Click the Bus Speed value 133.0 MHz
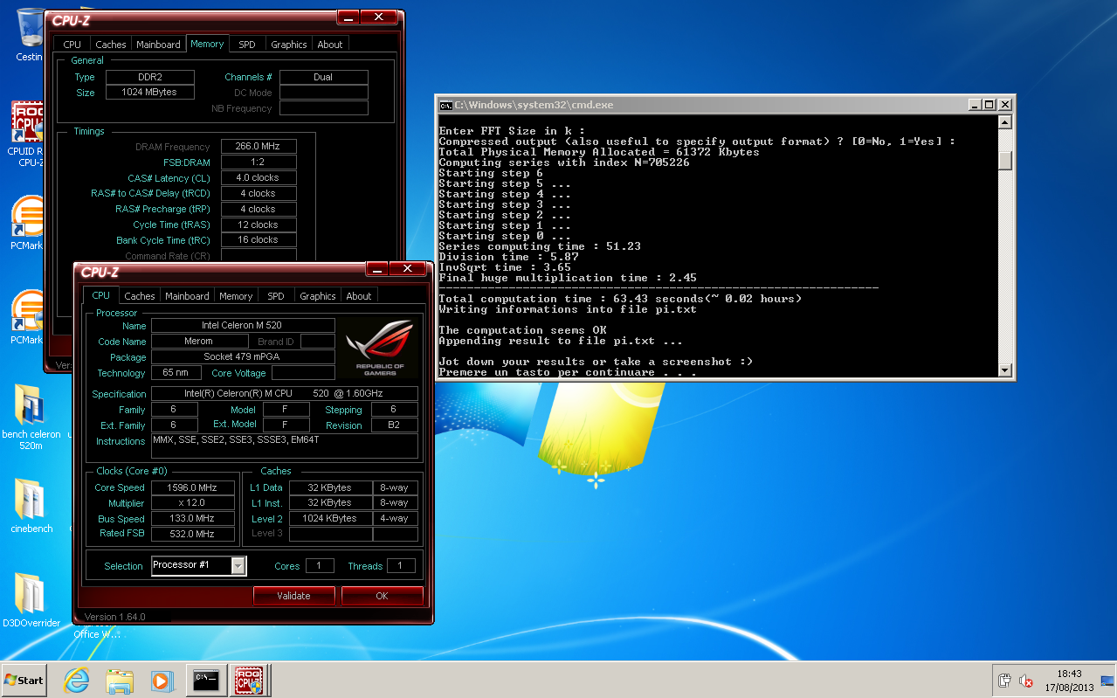1117x698 pixels. point(193,519)
